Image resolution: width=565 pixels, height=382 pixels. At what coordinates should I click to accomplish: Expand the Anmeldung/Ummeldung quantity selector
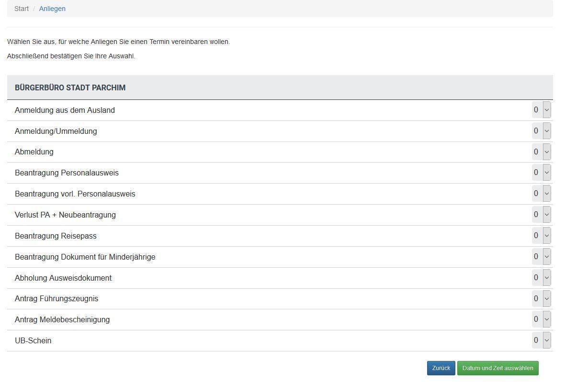pyautogui.click(x=542, y=131)
